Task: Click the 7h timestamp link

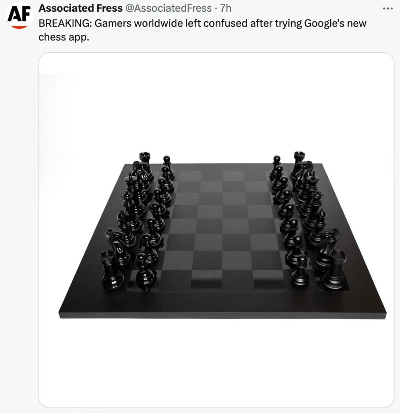Action: point(226,8)
